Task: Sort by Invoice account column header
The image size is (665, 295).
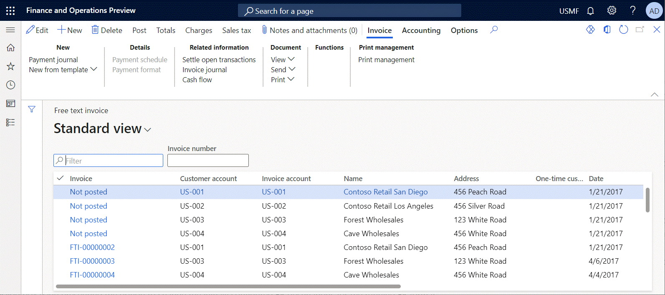Action: tap(286, 179)
